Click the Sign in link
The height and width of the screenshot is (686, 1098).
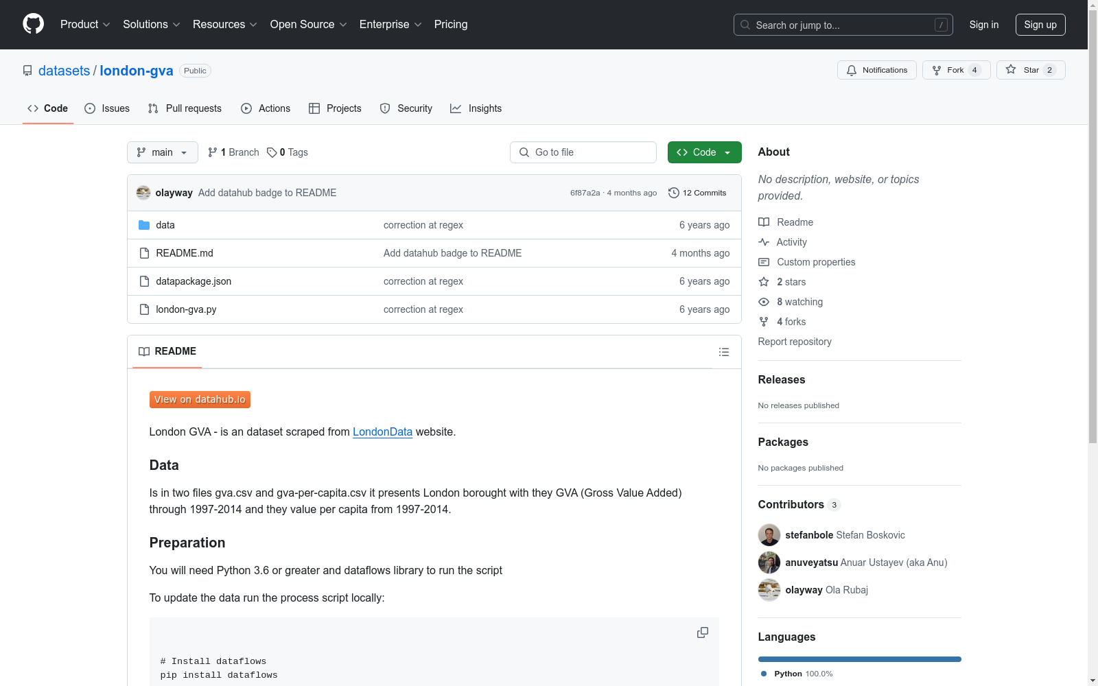984,25
